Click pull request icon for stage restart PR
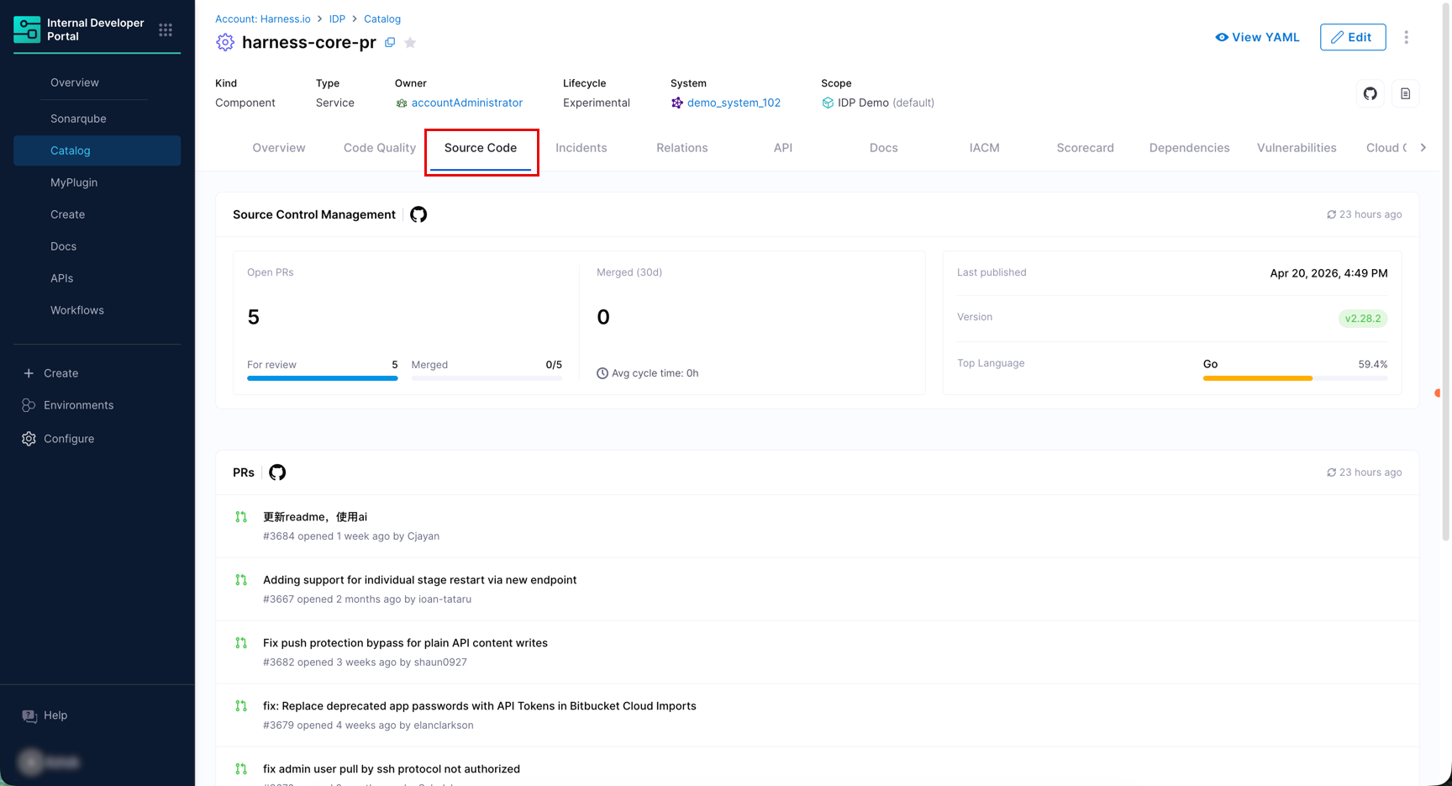Image resolution: width=1452 pixels, height=786 pixels. (241, 580)
